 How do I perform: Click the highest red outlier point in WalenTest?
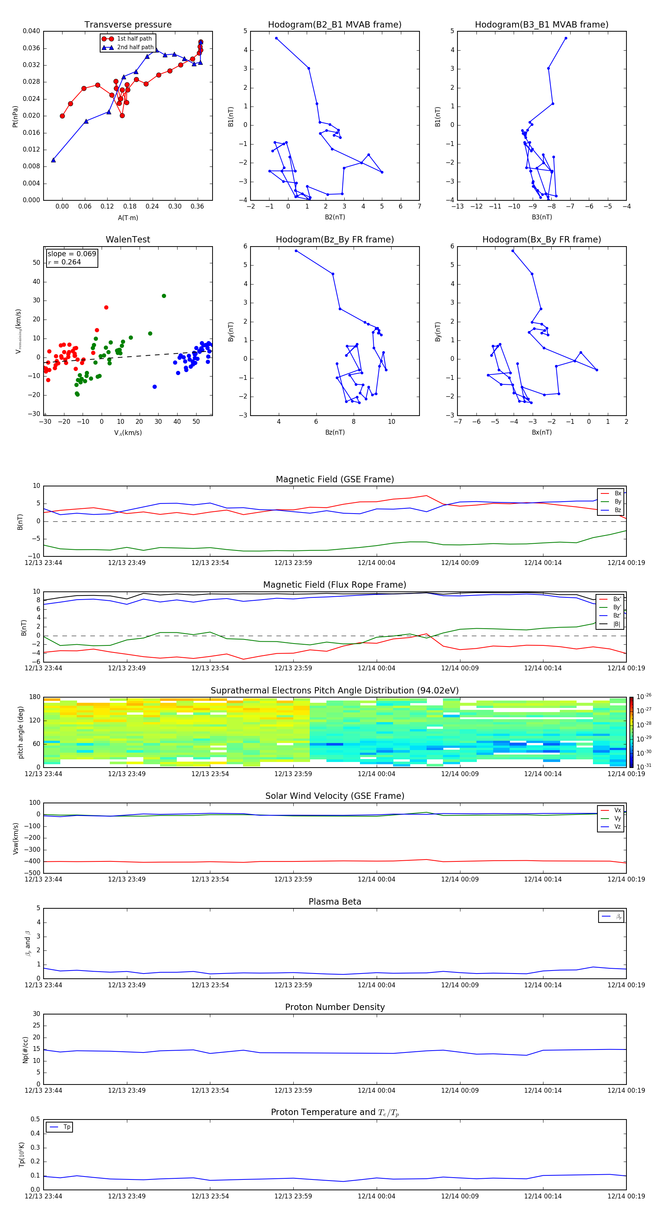(106, 307)
